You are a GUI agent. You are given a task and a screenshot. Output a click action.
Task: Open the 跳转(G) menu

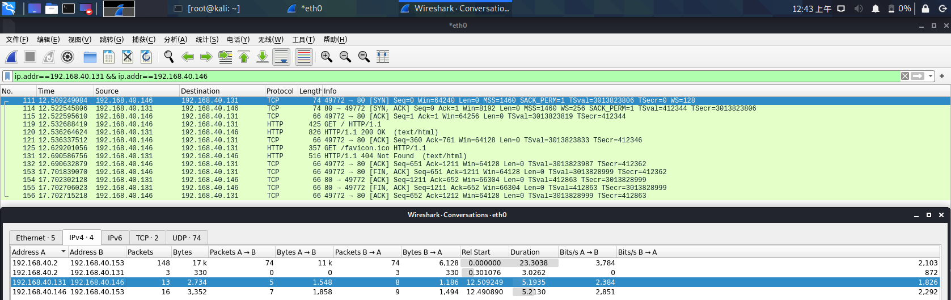(x=112, y=40)
